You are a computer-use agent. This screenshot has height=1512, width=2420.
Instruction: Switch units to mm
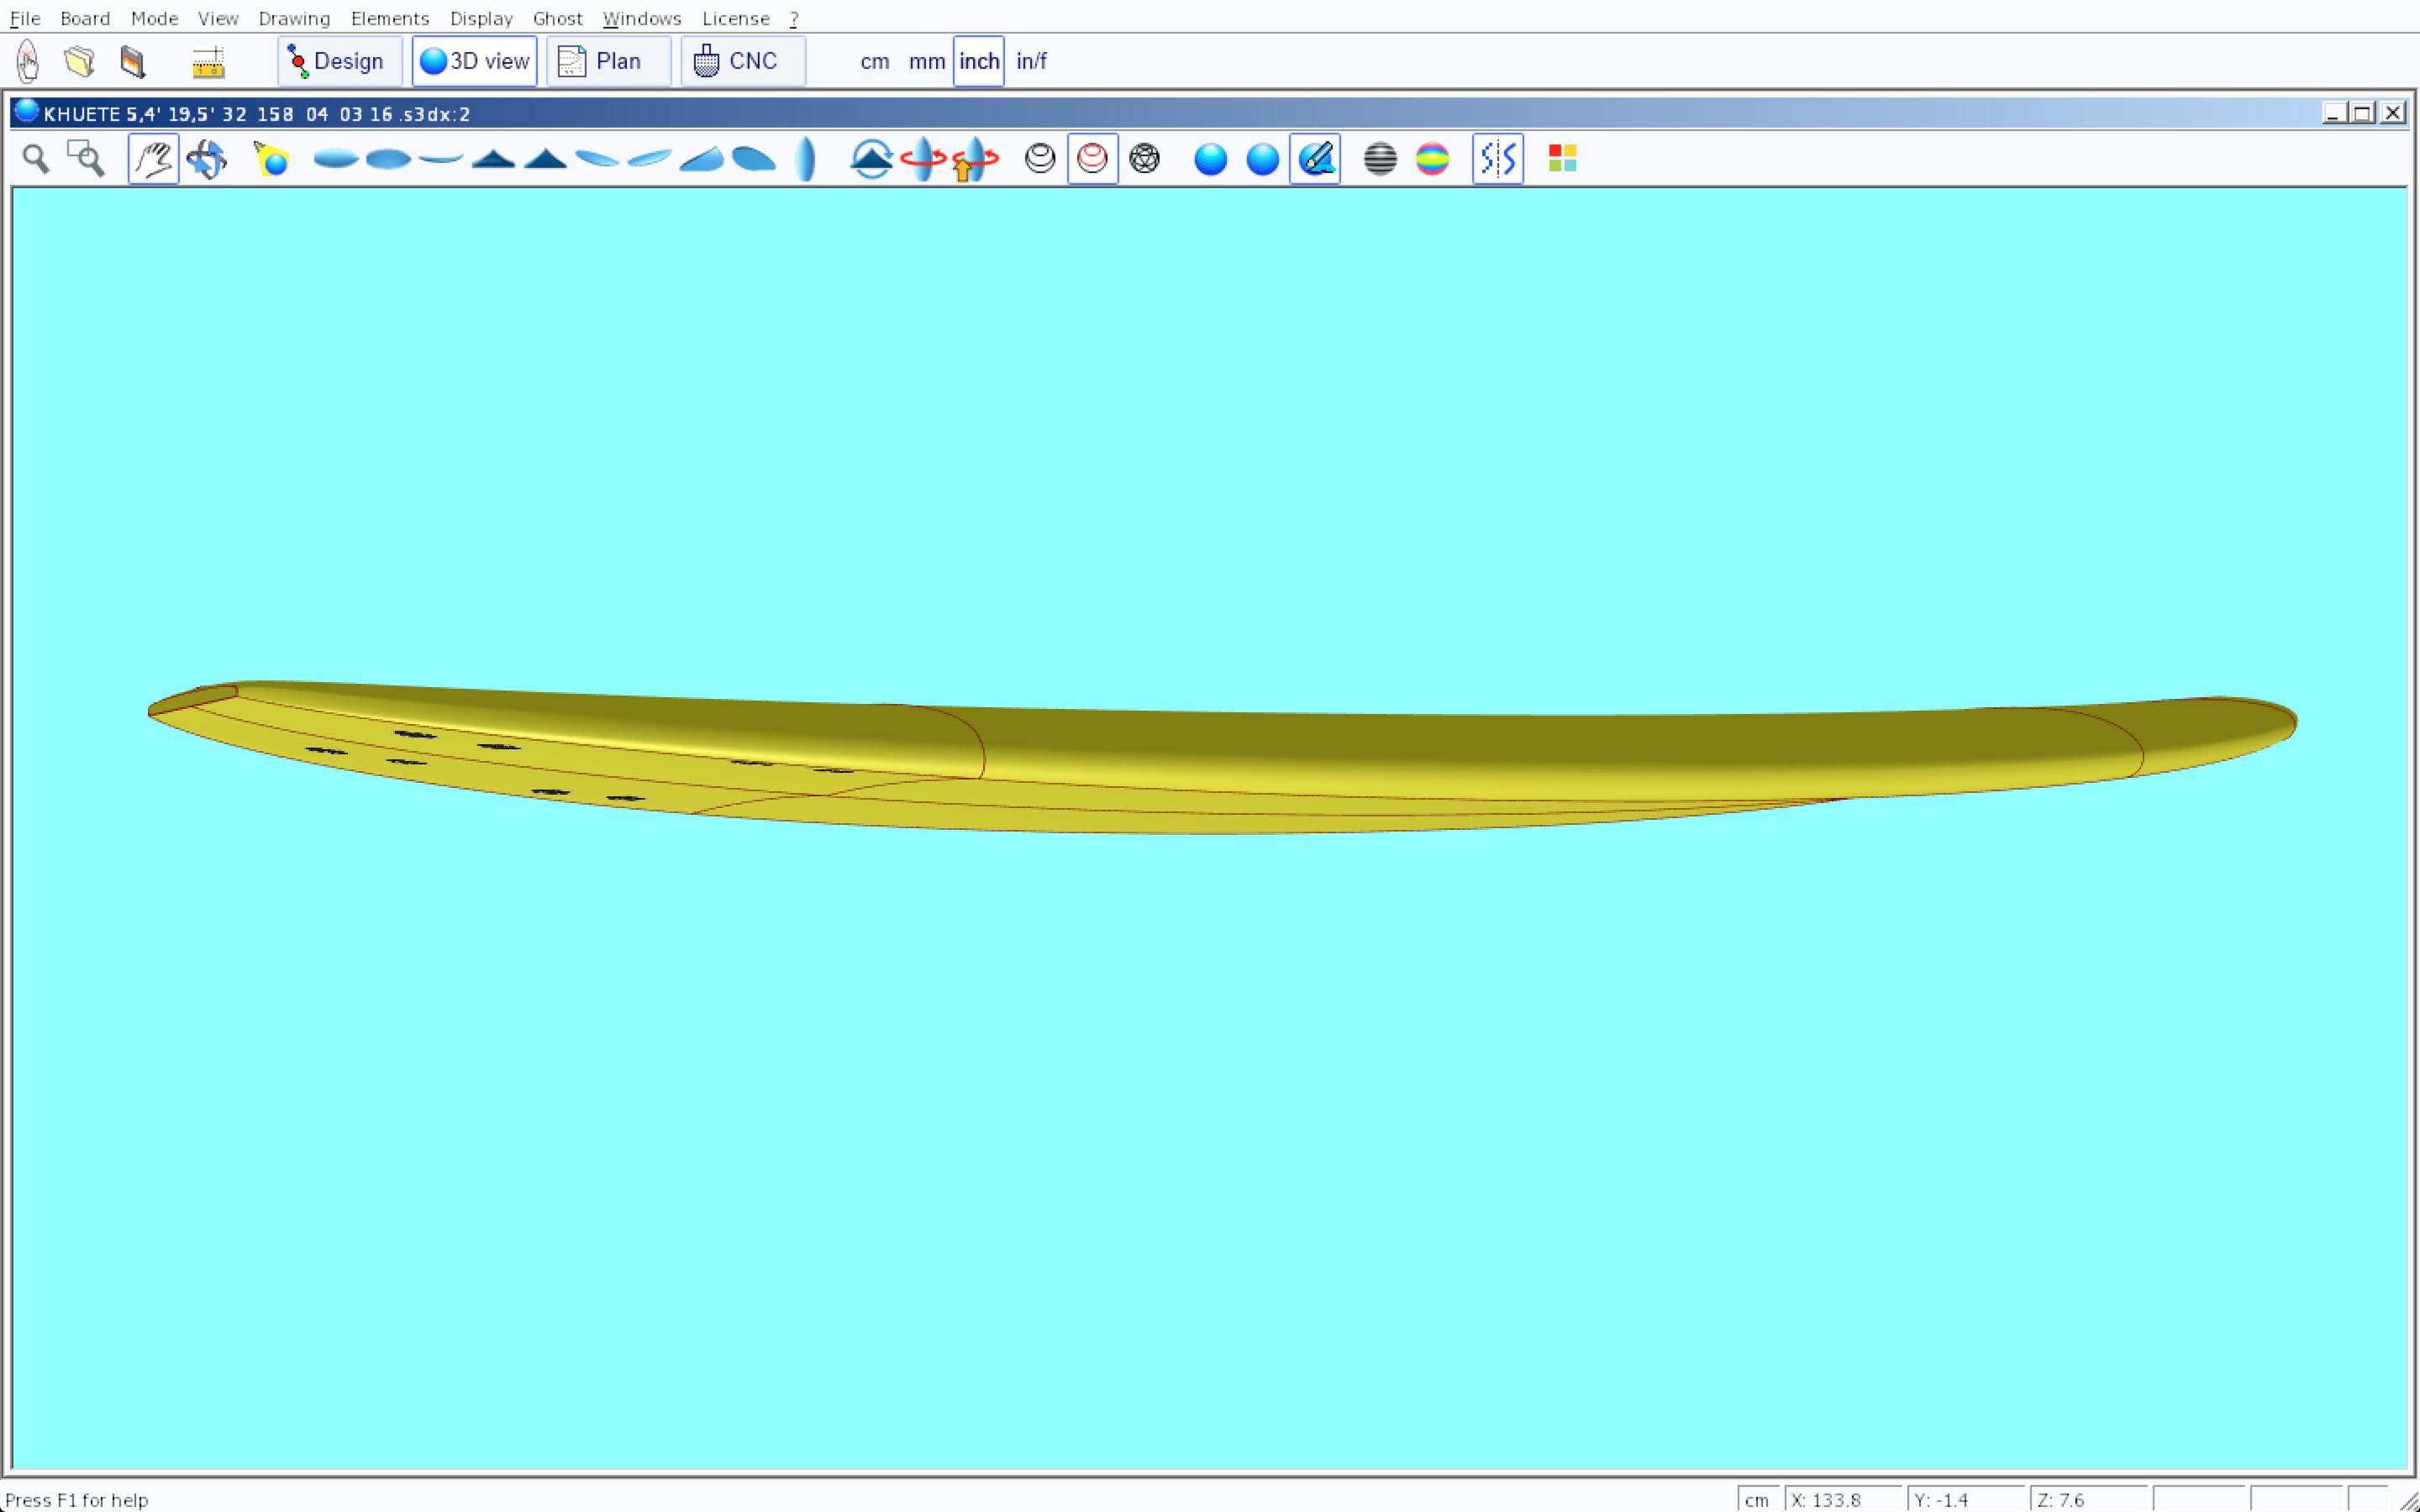(x=926, y=62)
